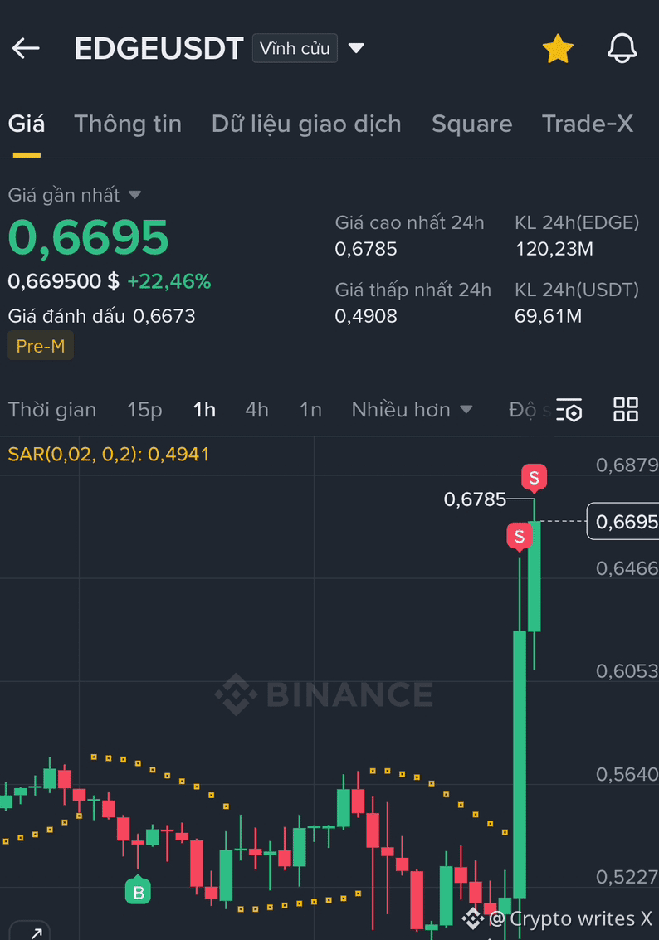Tap the 0,6053 price axis label

[x=627, y=671]
